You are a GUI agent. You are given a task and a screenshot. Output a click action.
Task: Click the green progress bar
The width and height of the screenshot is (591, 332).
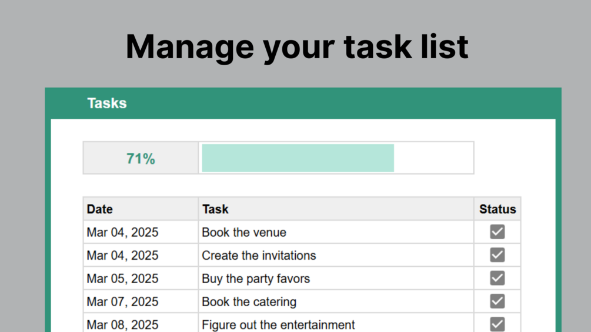click(x=298, y=158)
